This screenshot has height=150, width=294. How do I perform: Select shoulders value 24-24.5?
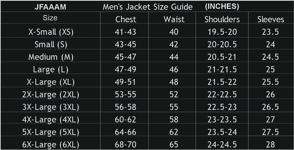[222, 144]
